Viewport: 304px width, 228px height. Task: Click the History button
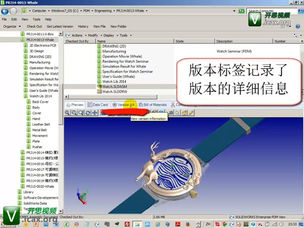pyautogui.click(x=83, y=26)
